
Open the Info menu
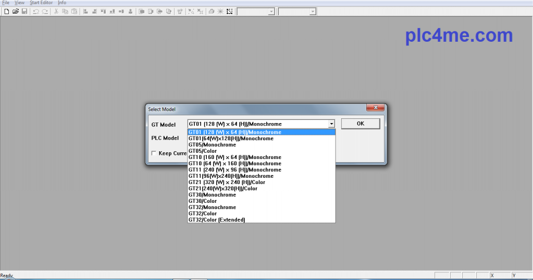pos(62,3)
